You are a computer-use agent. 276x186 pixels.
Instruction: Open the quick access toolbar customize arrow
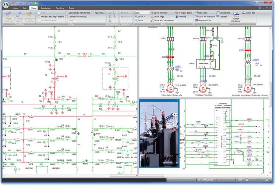tap(41, 4)
